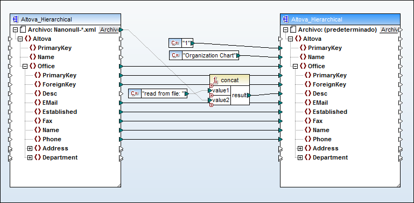Select the "Organization Chart" constant value
Image resolution: width=414 pixels, height=203 pixels.
pos(209,55)
